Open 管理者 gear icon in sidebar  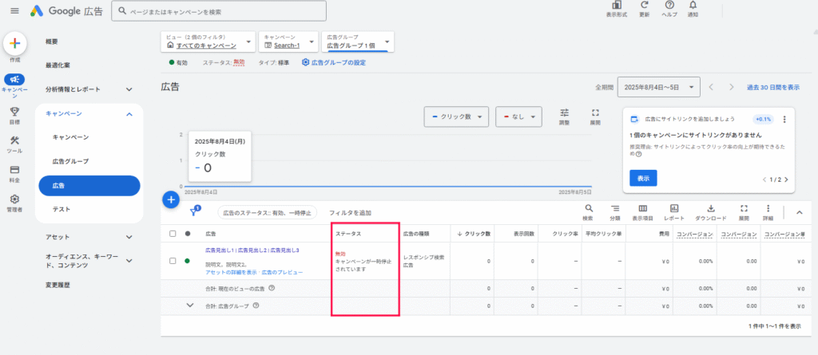coord(14,199)
